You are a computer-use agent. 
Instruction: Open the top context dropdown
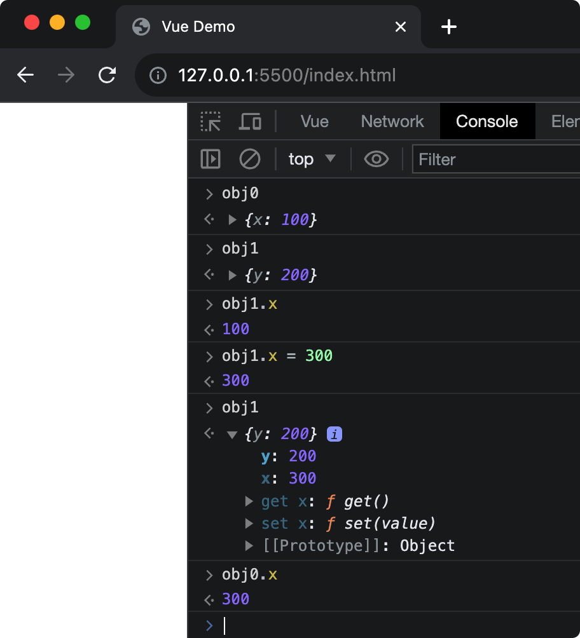pyautogui.click(x=312, y=159)
